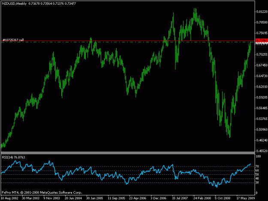Click the 0.67450 price scale label
This screenshot has height=201, width=268.
(262, 65)
